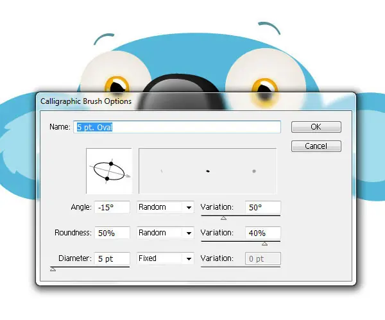Click the Angle value field
The image size is (385, 320).
[x=112, y=207]
